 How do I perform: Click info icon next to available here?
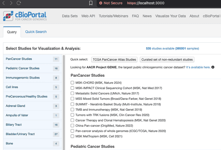[x=213, y=67]
